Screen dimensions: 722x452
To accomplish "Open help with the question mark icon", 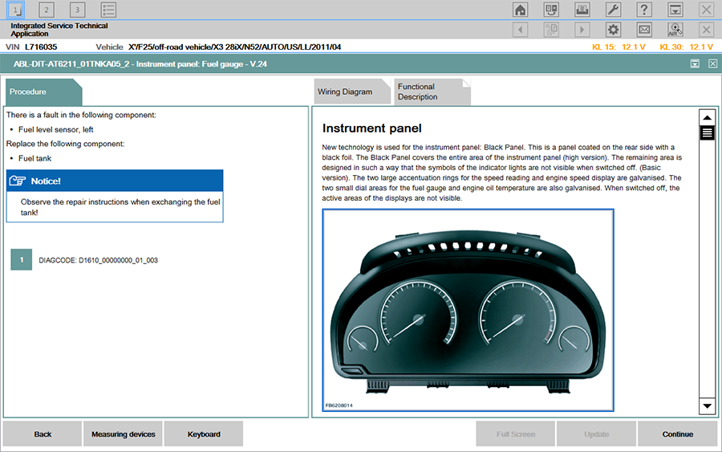I will (643, 10).
